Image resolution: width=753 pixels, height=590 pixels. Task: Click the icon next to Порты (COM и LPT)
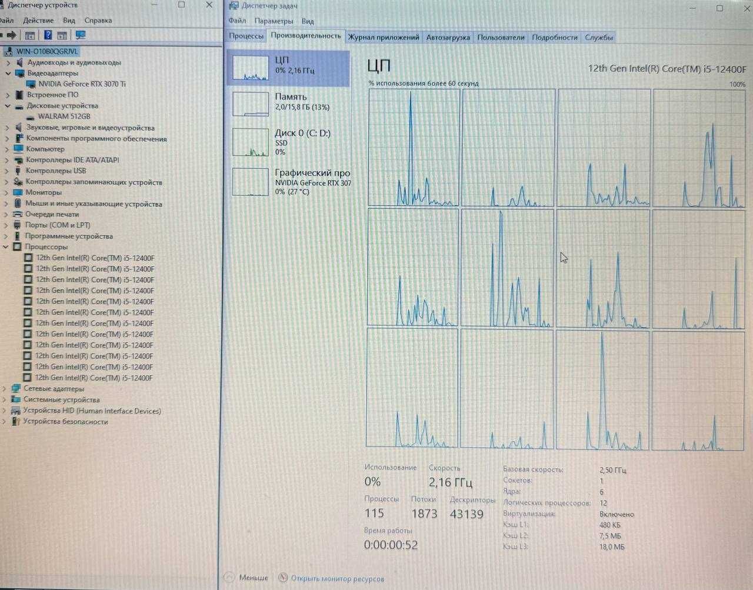pyautogui.click(x=18, y=225)
